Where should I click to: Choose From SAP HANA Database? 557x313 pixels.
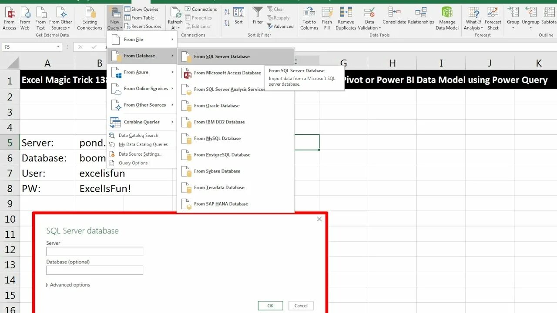tap(236, 204)
